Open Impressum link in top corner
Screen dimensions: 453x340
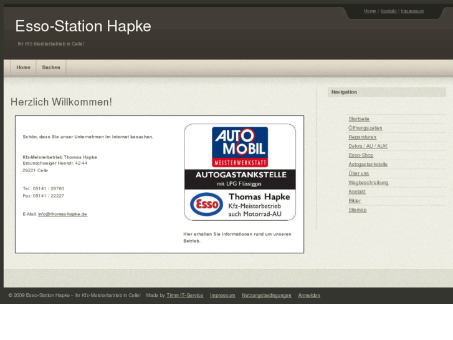point(412,11)
